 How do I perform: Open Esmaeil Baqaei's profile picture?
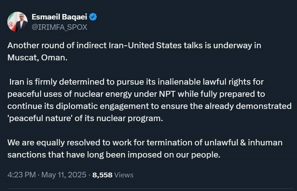click(x=18, y=22)
